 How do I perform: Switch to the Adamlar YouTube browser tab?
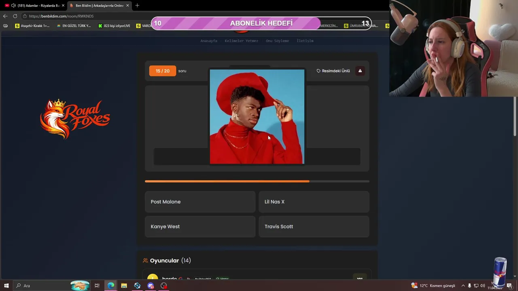[x=35, y=5]
